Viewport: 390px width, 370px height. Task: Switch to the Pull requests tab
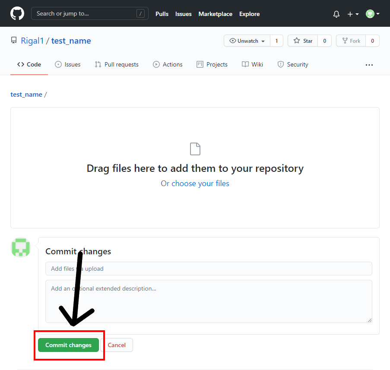click(117, 64)
